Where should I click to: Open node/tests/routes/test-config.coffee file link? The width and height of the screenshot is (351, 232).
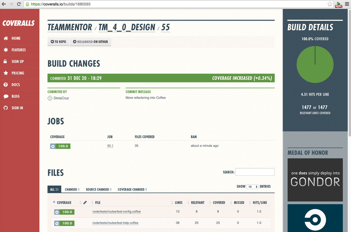(116, 211)
